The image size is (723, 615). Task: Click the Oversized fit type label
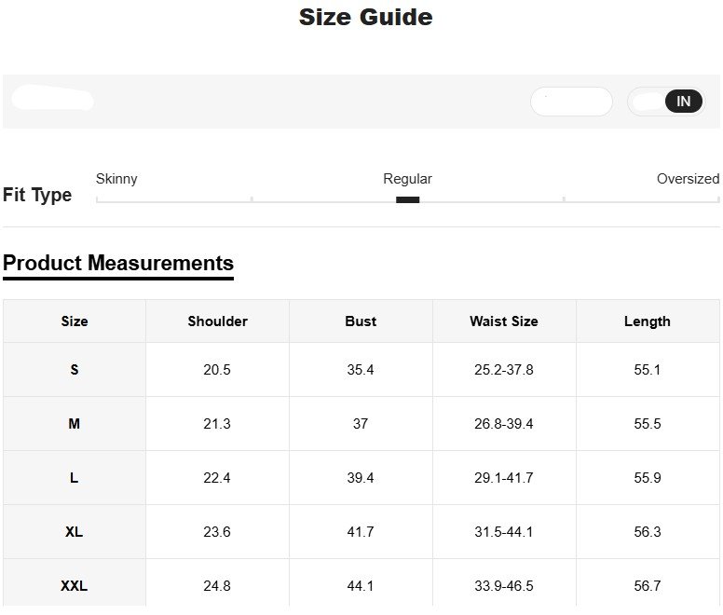[x=688, y=179]
